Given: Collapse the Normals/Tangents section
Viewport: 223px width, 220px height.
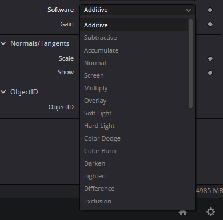Looking at the screenshot, I should 3,43.
